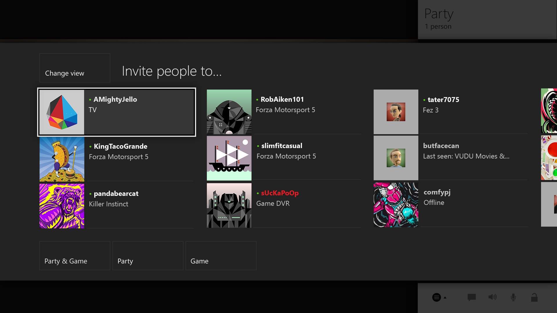This screenshot has width=557, height=313.
Task: Select the Party & Game option
Action: point(75,255)
